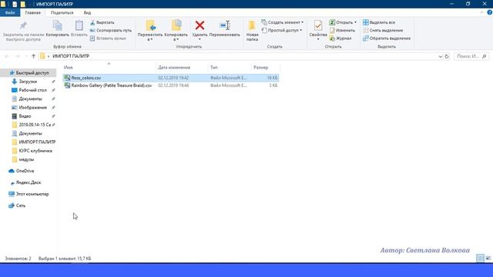
Task: Open the File (Файл) tab
Action: pyautogui.click(x=10, y=12)
